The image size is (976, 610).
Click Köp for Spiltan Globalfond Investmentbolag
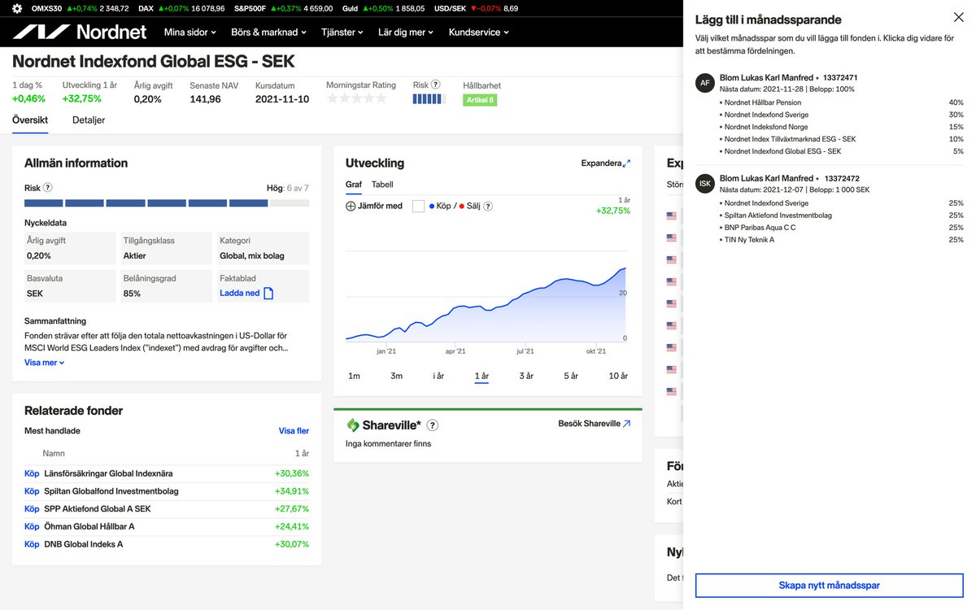pos(32,491)
